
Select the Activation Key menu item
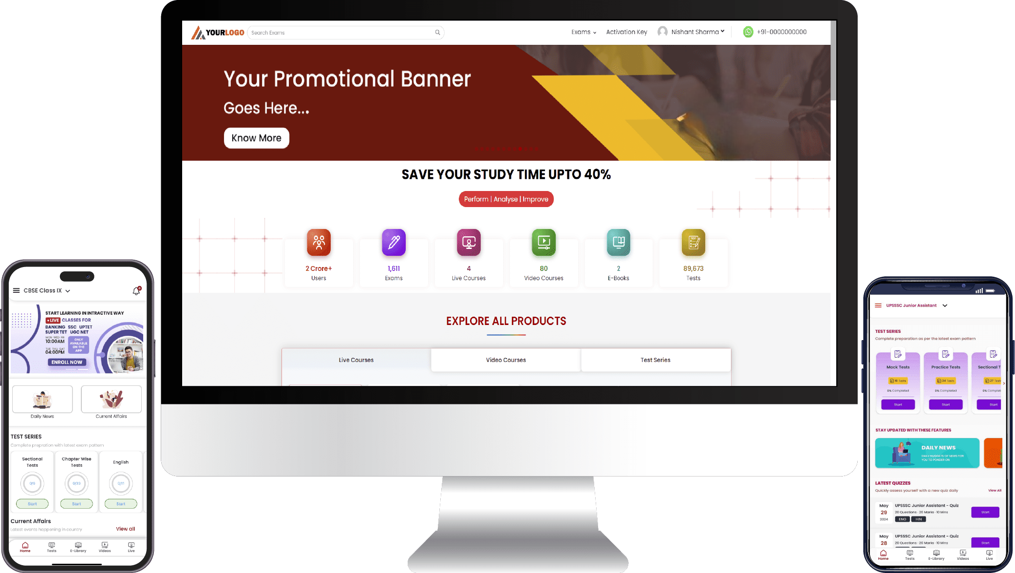point(626,31)
